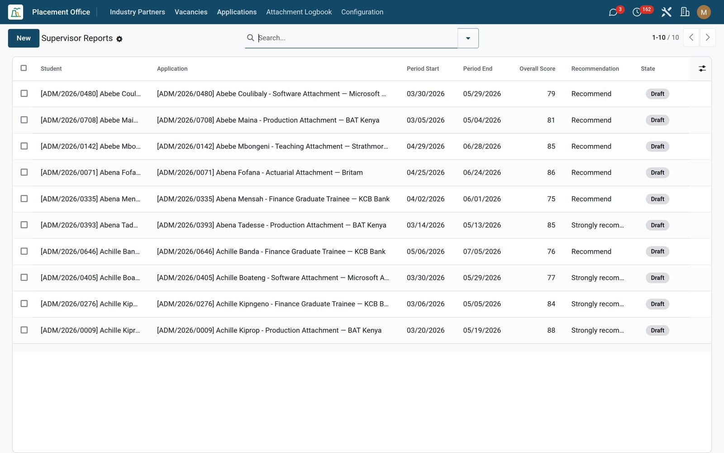Tick the checkbox for Abebe Coulibaly row

(x=24, y=93)
